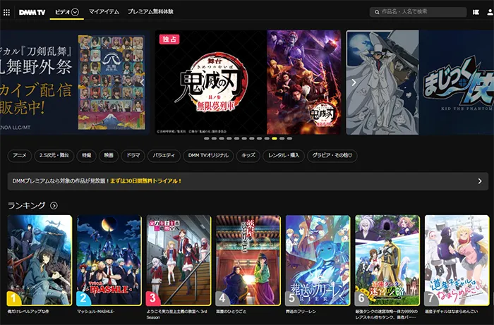Select the アニメ category chip
Viewport: 494px width, 325px height.
pos(20,155)
